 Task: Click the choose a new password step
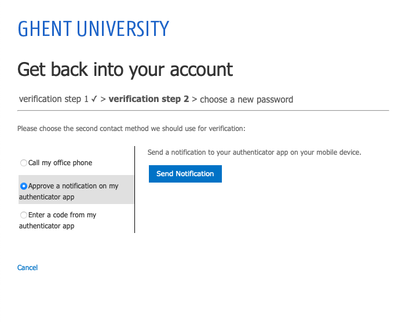tap(246, 100)
